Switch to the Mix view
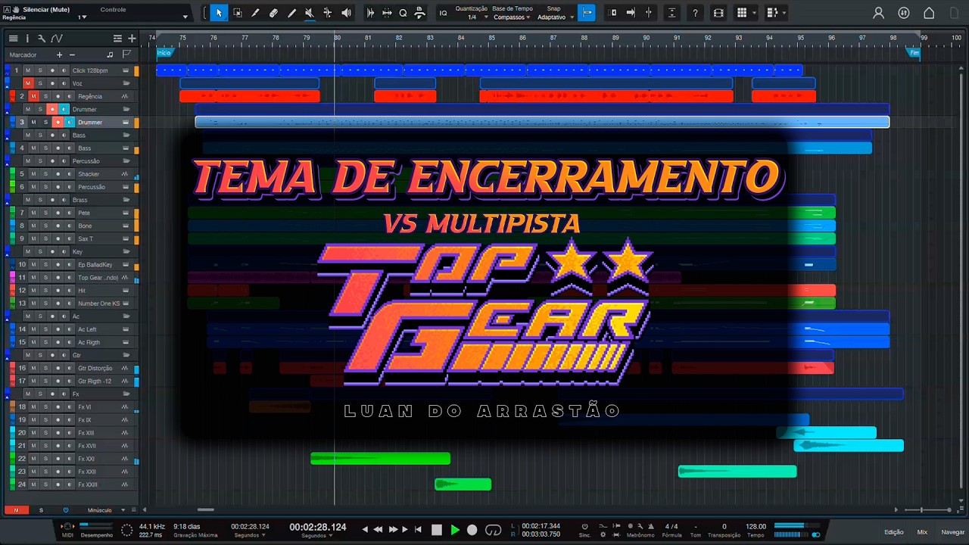 [x=922, y=532]
